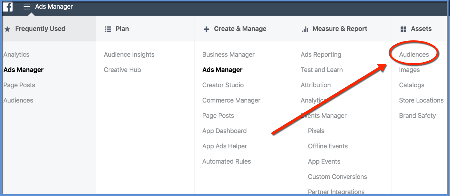Click the Frequently Used star icon
The width and height of the screenshot is (450, 196).
[x=7, y=29]
